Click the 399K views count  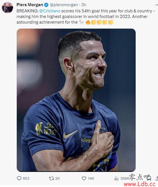point(125,178)
